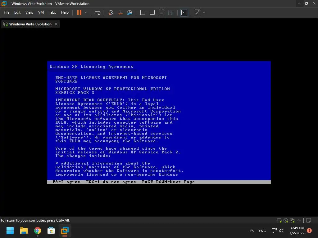Click 'F8=I agree' in setup footer

click(x=66, y=182)
